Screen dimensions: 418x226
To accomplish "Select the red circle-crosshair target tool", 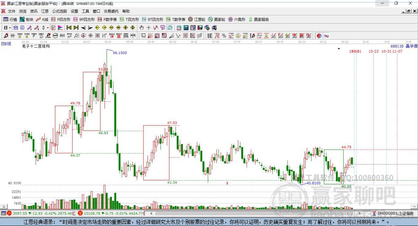I will click(x=83, y=36).
